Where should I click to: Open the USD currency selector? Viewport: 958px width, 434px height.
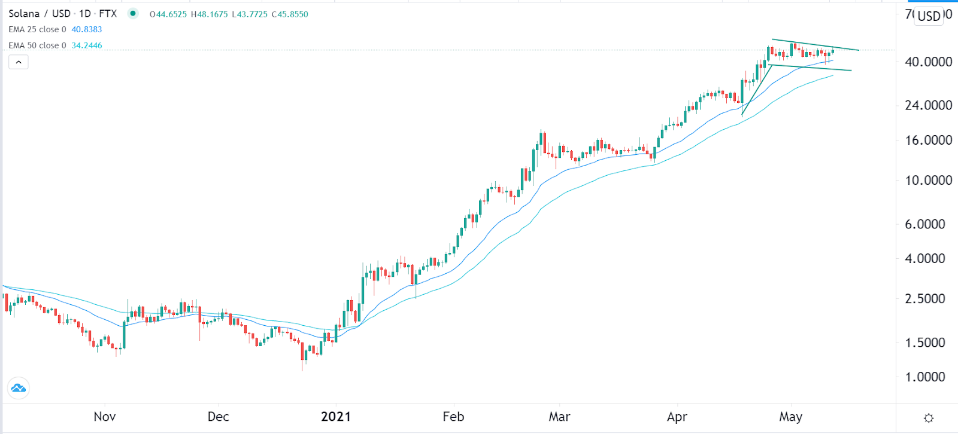click(x=929, y=16)
